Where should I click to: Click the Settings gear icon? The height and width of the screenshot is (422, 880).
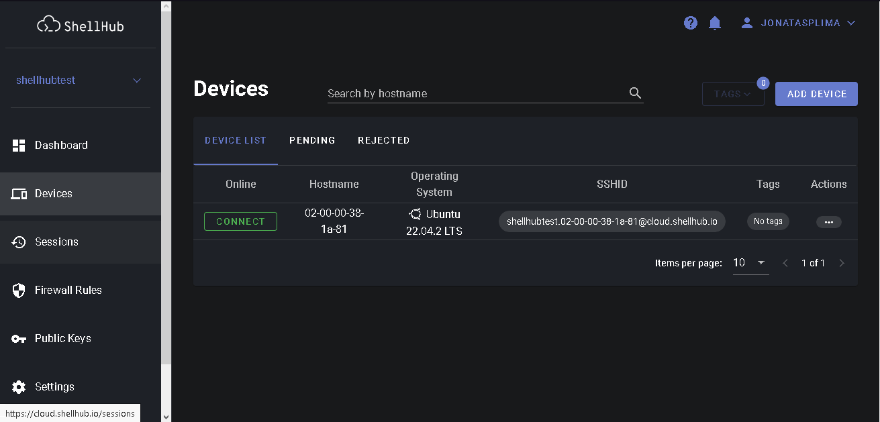(19, 386)
